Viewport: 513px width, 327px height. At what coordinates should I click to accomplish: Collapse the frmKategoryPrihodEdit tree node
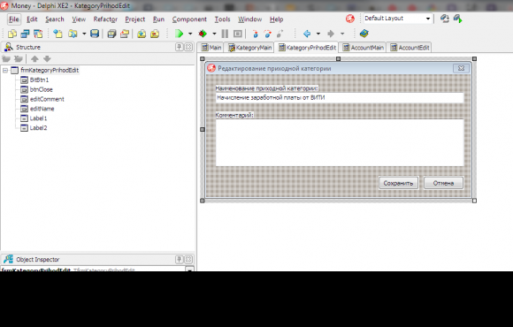(x=5, y=71)
